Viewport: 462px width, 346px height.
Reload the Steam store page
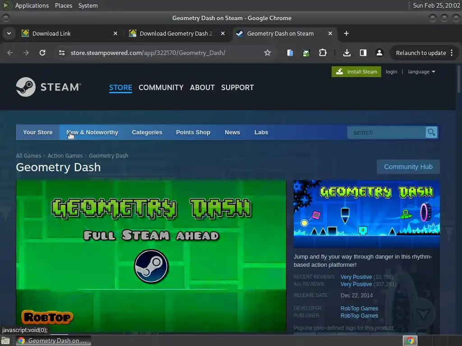coord(42,53)
